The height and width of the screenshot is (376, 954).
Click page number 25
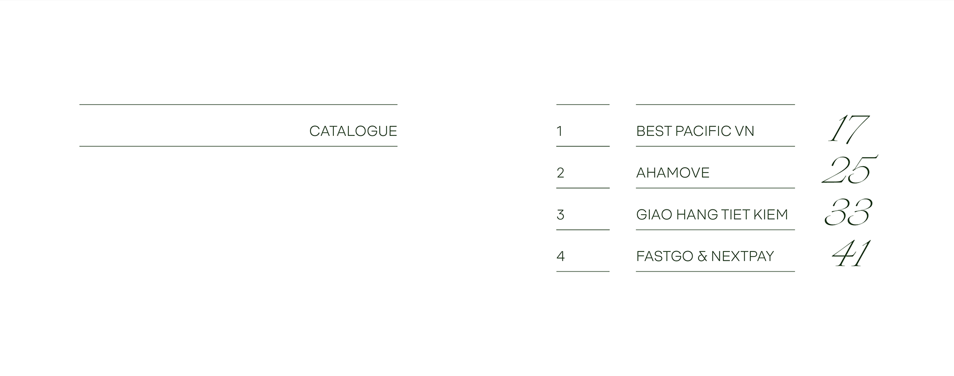pos(849,170)
